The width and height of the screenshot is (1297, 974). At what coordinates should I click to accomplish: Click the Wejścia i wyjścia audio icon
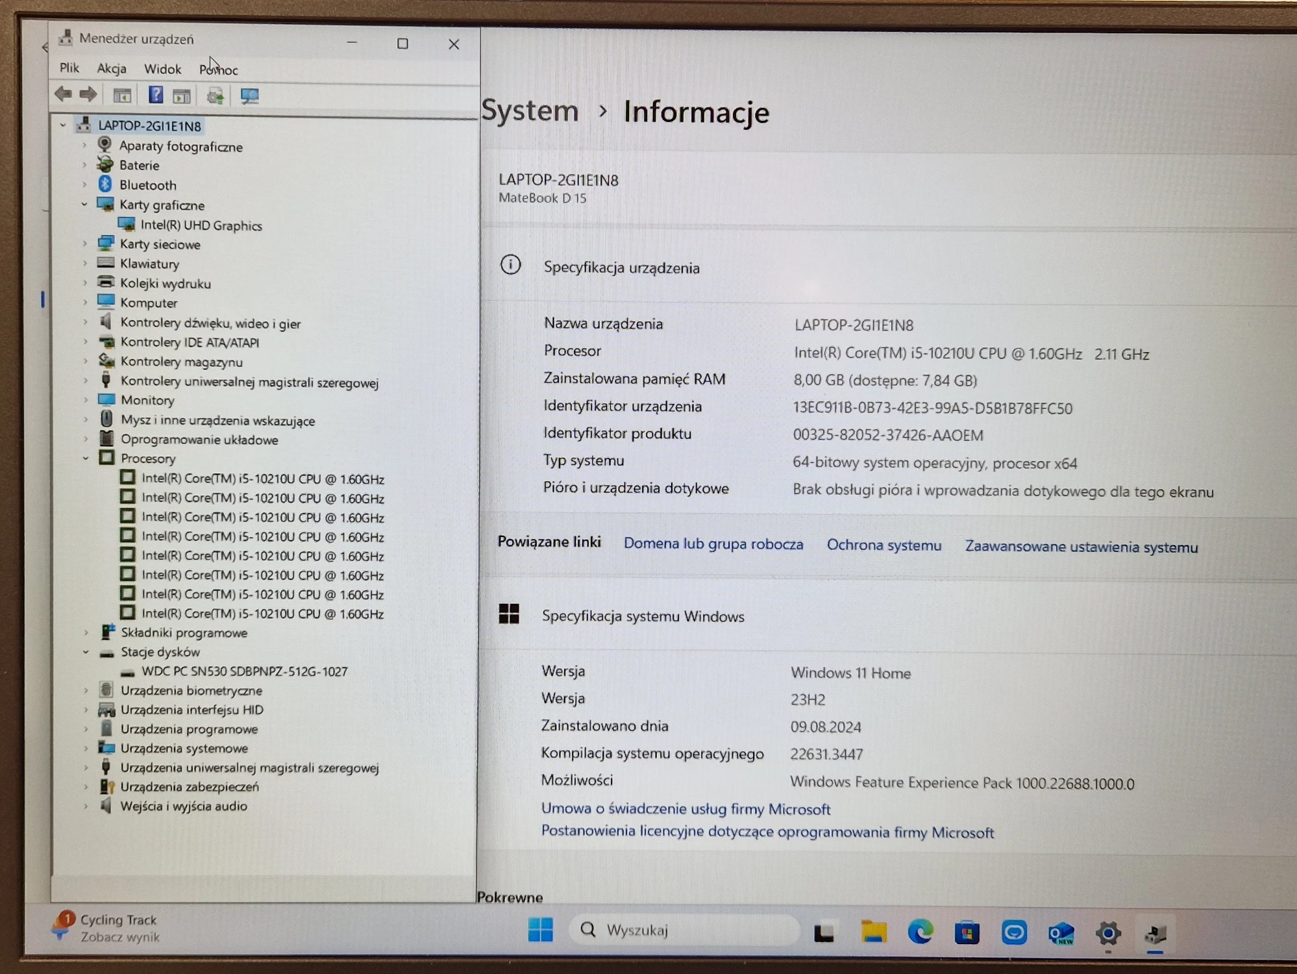(x=106, y=806)
